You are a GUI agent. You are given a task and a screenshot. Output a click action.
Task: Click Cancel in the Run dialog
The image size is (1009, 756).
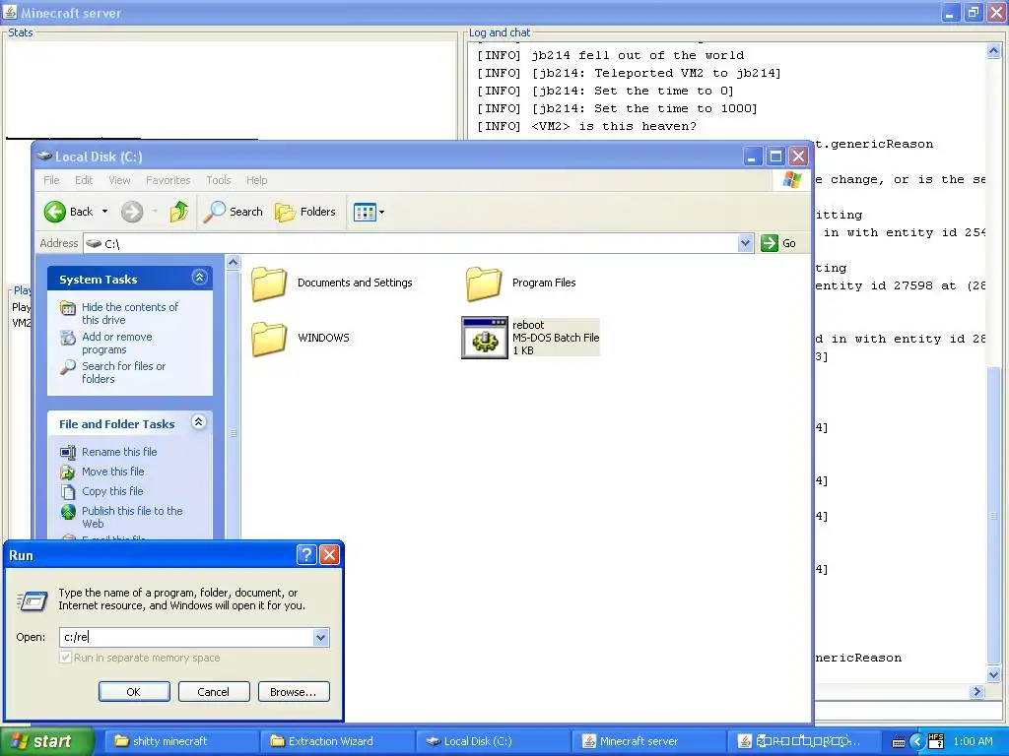213,692
